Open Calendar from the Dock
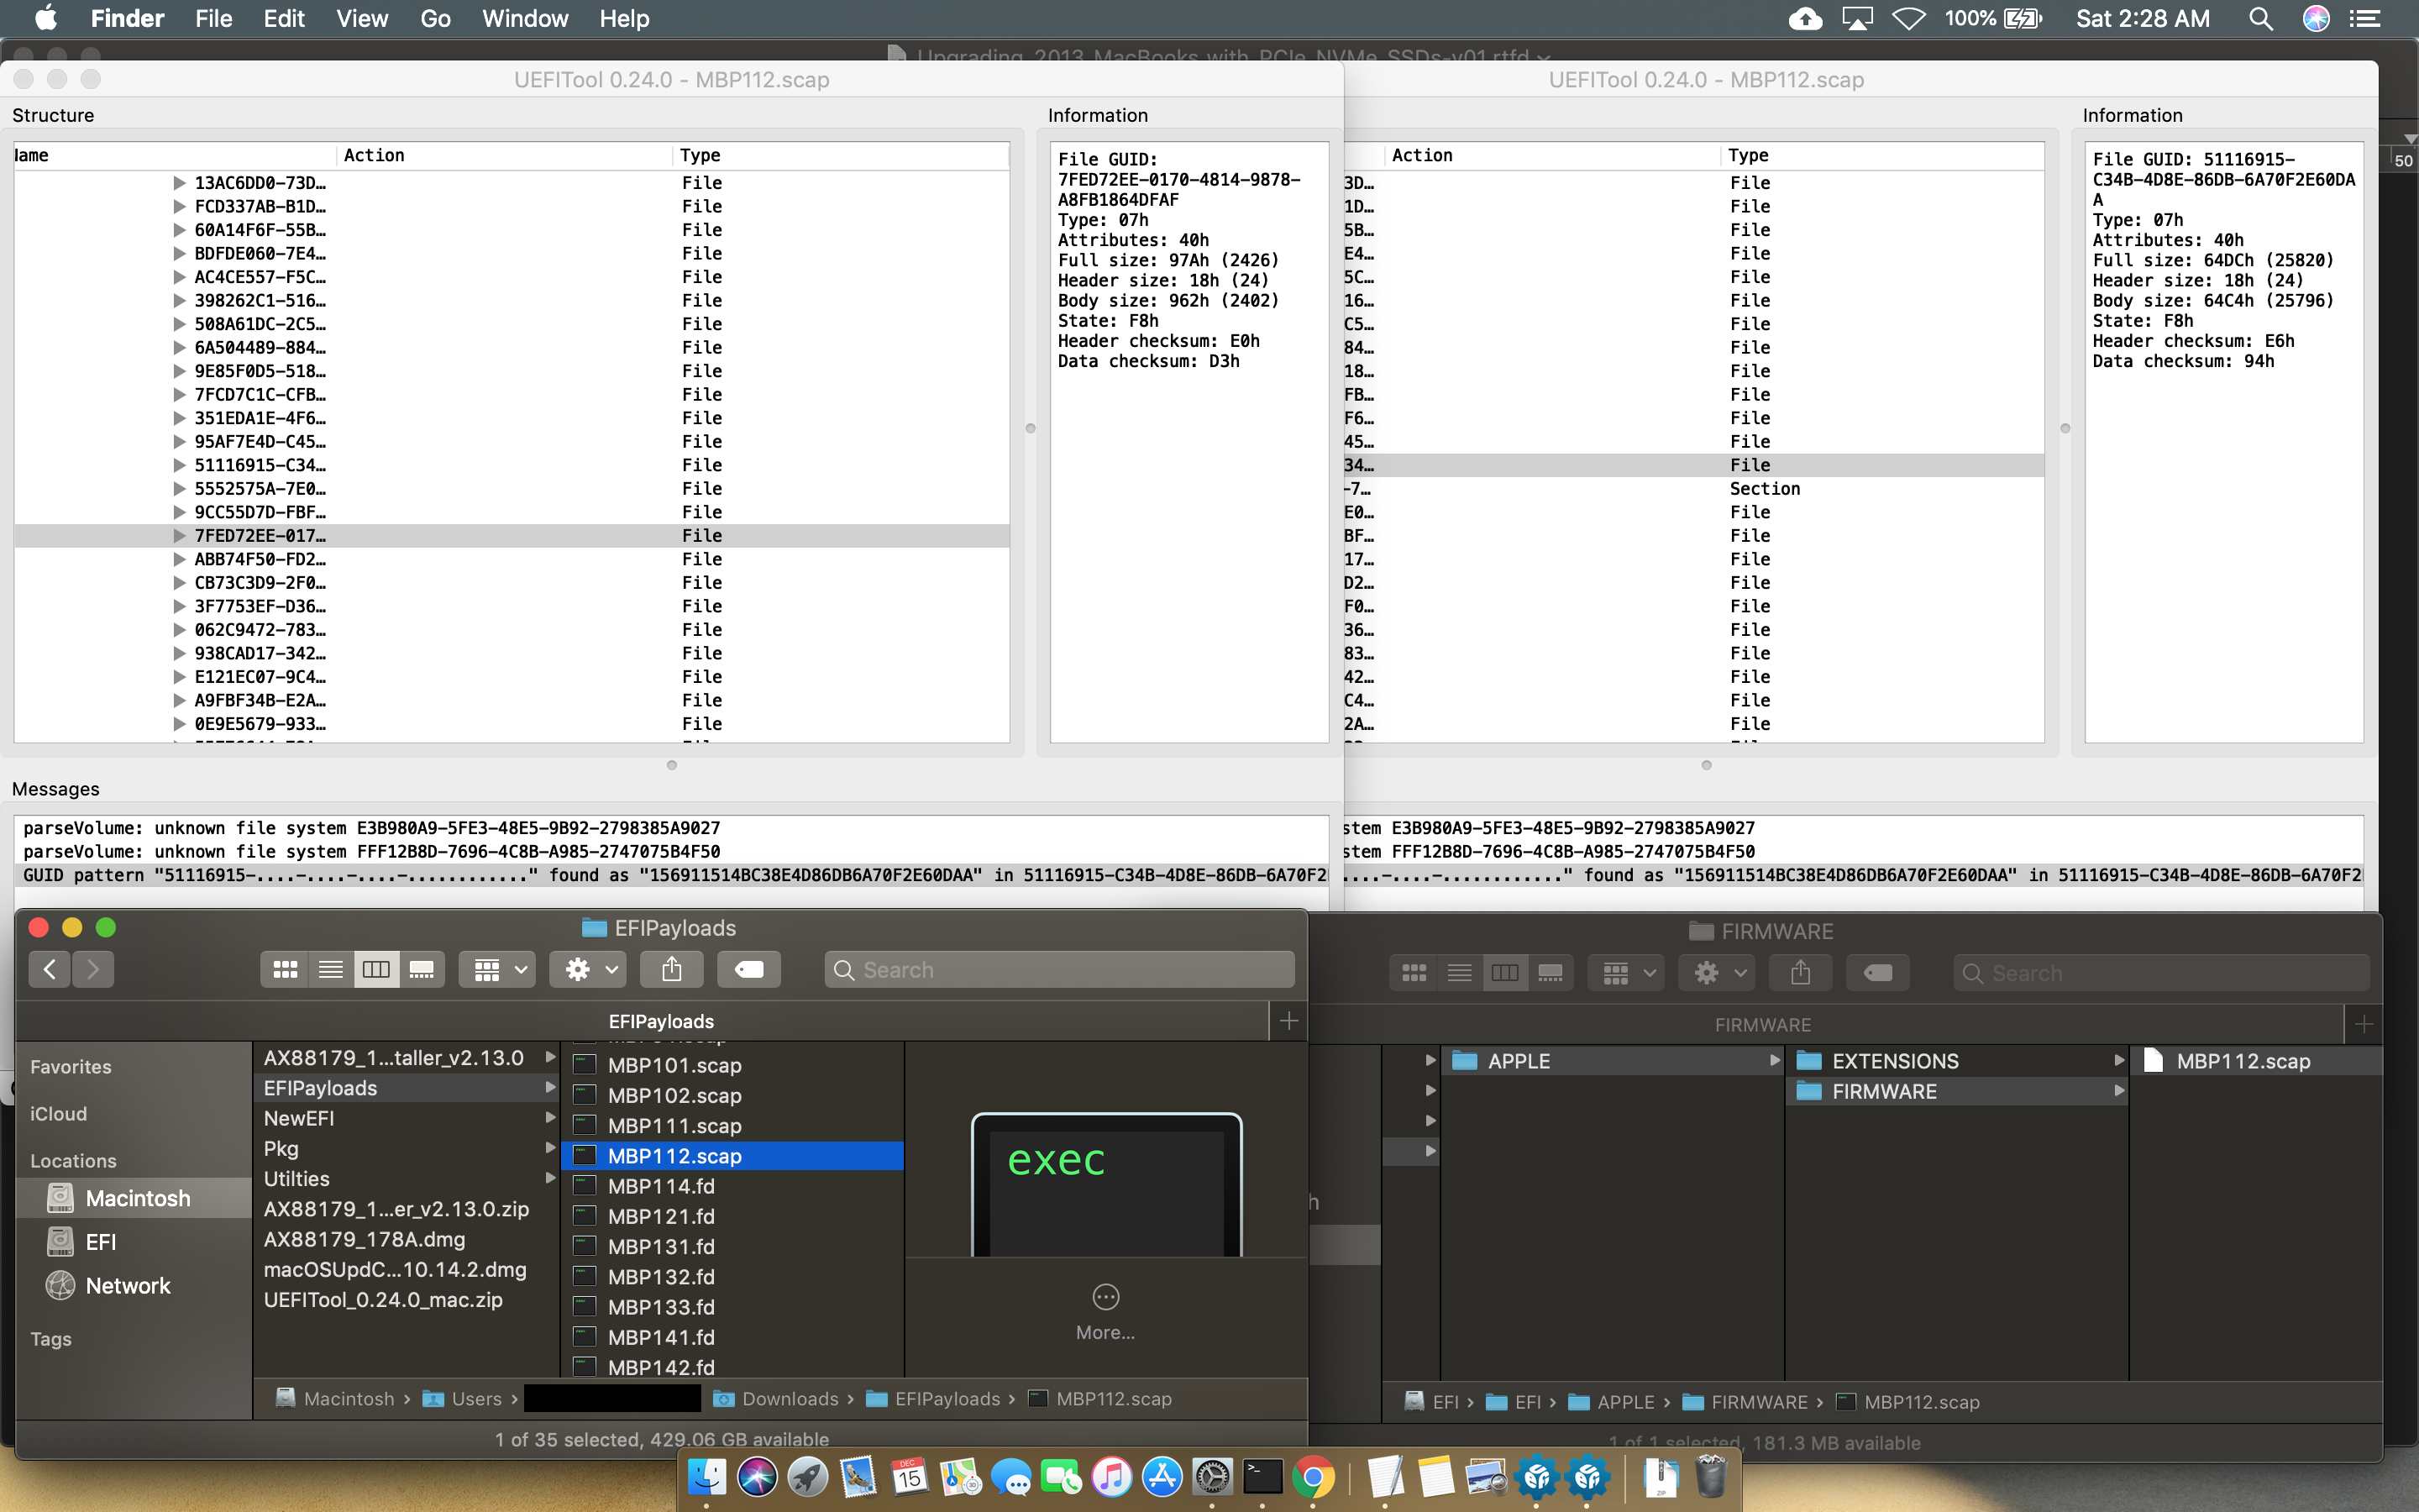Viewport: 2419px width, 1512px height. tap(909, 1476)
